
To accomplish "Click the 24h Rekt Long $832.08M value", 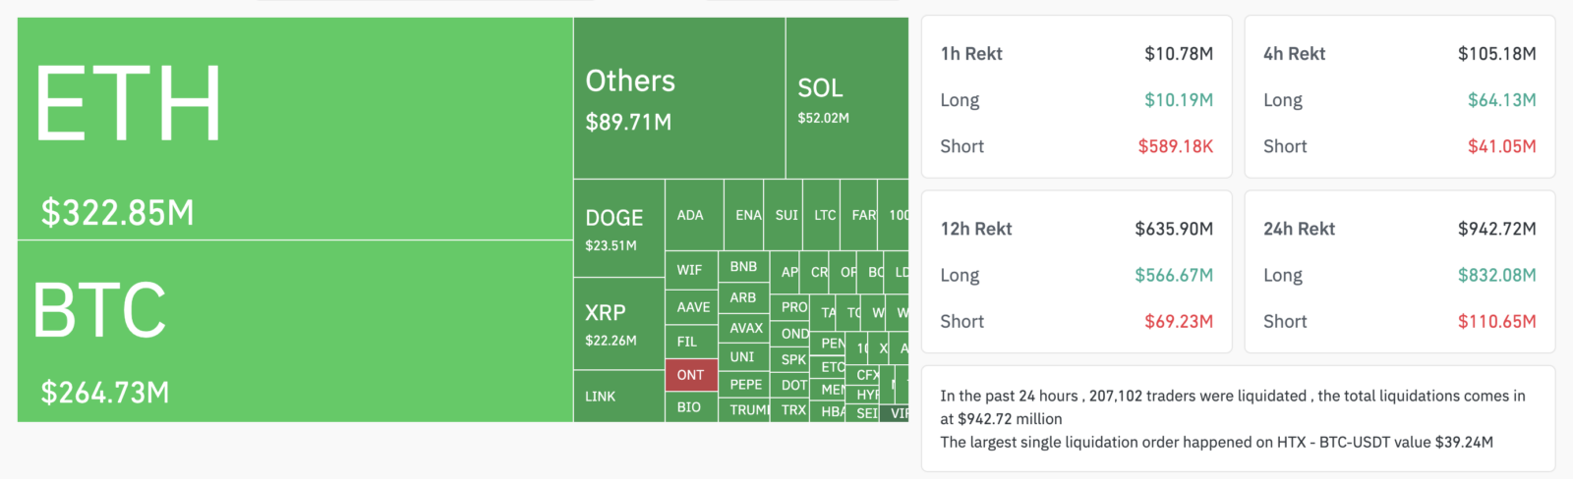I will pos(1496,275).
